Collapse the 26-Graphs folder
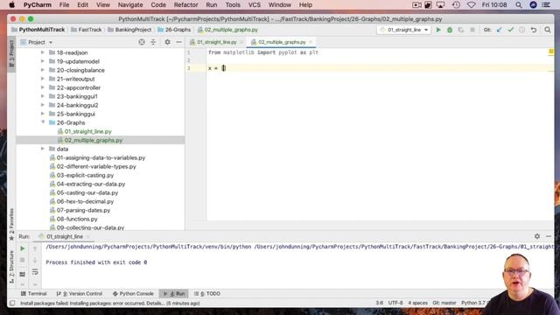The width and height of the screenshot is (560, 315). pyautogui.click(x=43, y=122)
